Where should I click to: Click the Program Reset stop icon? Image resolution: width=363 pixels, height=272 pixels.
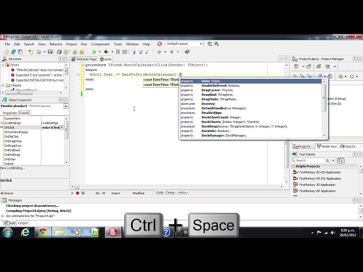tap(125, 52)
